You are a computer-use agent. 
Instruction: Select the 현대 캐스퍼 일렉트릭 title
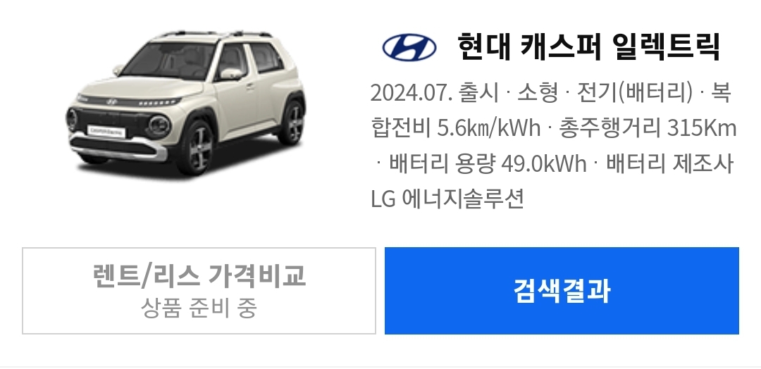(x=588, y=47)
